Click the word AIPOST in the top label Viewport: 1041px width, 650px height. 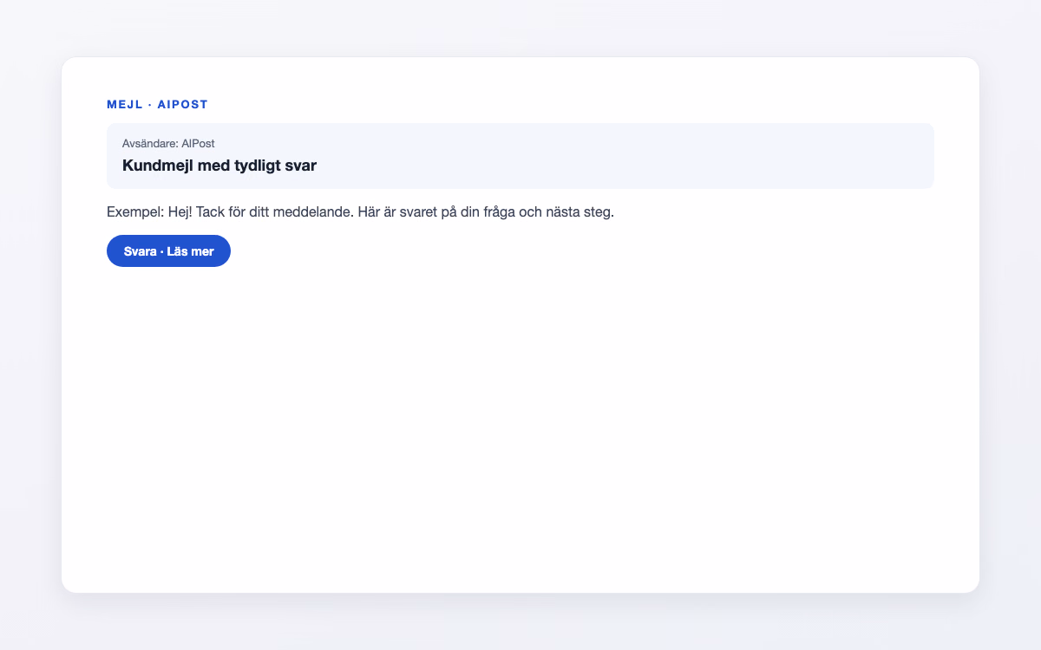(182, 104)
